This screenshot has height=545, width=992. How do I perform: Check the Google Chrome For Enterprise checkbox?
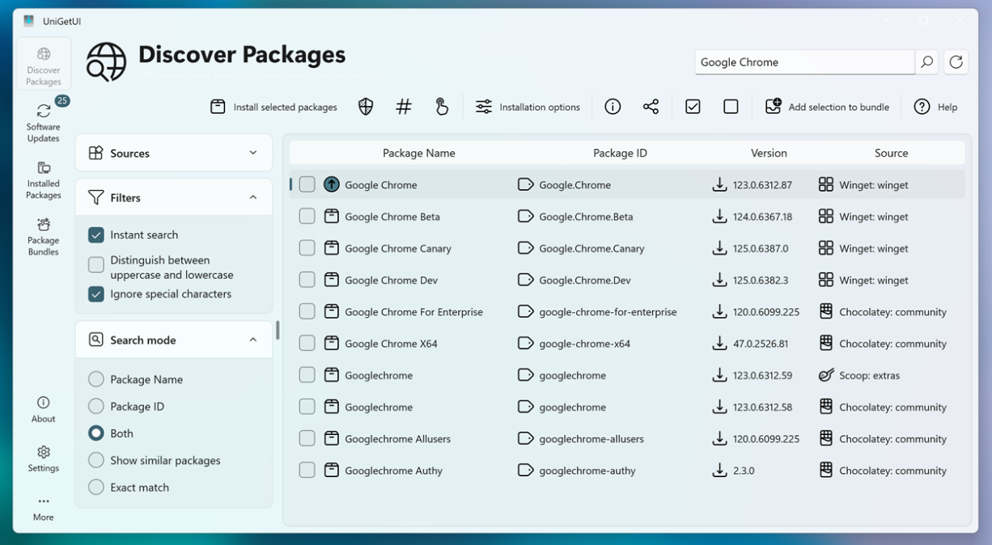307,311
